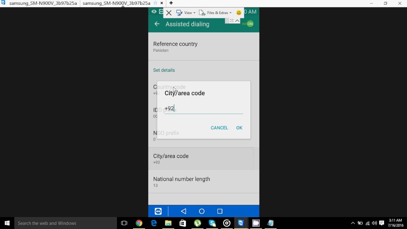This screenshot has height=229, width=407.
Task: Open the View dropdown menu
Action: pos(186,13)
